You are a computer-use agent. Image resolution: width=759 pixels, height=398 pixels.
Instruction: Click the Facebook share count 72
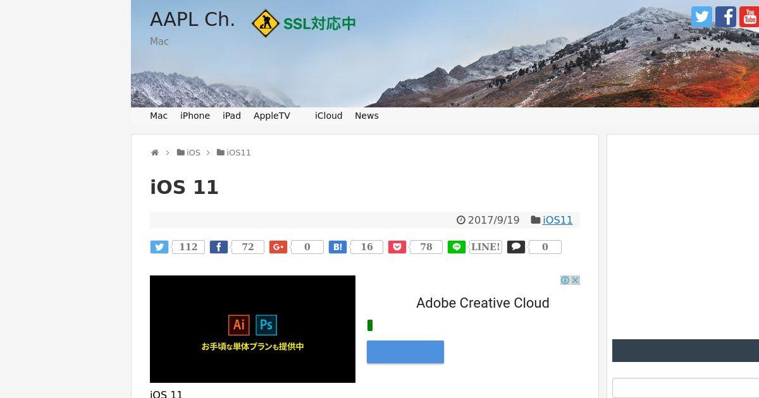(248, 247)
